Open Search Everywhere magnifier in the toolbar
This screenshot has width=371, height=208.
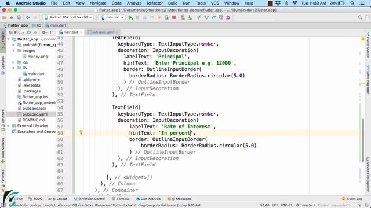[360, 17]
